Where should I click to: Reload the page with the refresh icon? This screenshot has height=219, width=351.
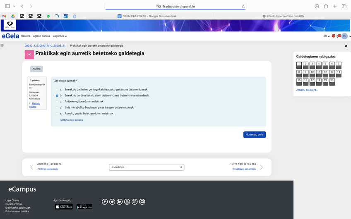coord(243,7)
